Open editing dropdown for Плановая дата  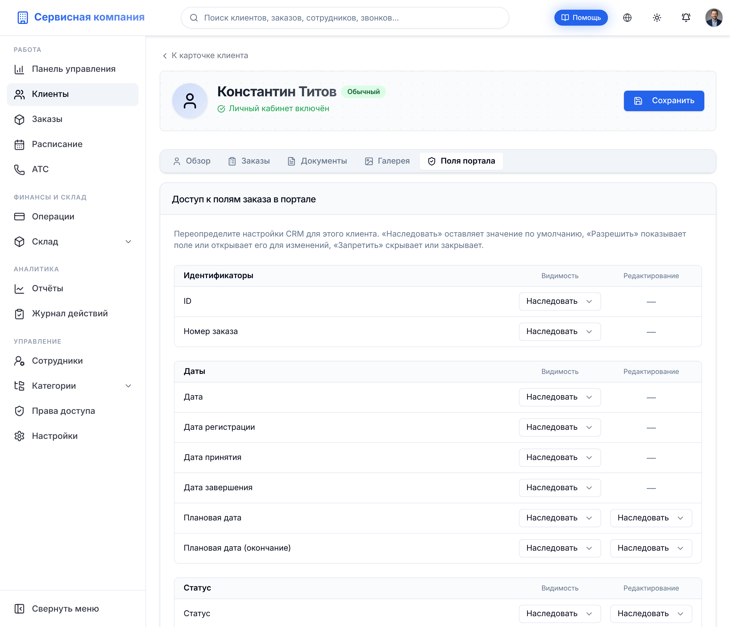pyautogui.click(x=651, y=518)
